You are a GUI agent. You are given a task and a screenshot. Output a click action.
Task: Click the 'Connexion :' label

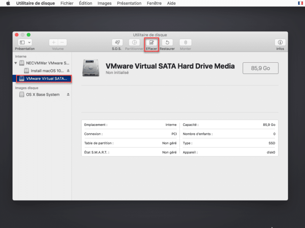(93, 134)
